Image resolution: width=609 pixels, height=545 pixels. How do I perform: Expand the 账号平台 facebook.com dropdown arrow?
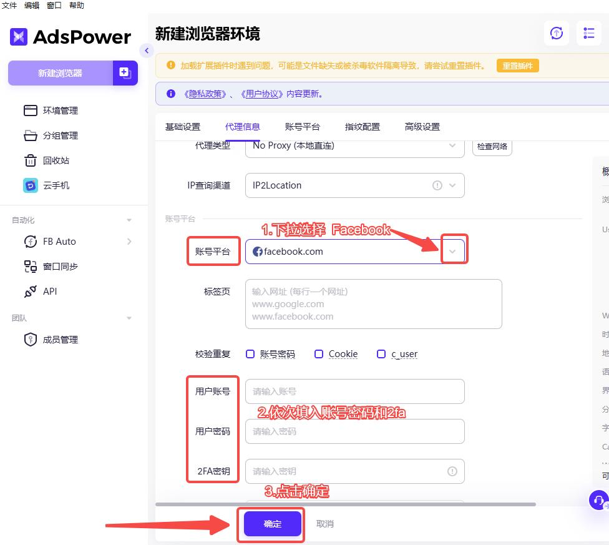pyautogui.click(x=452, y=252)
